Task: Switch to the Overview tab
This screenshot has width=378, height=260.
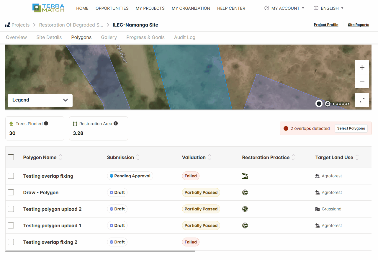Action: (17, 37)
